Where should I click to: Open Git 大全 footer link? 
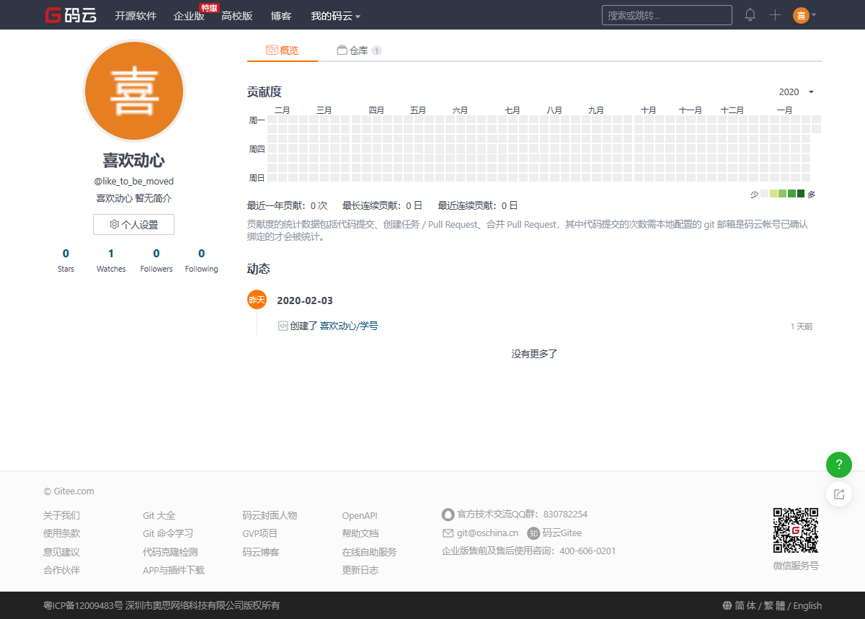[x=159, y=515]
